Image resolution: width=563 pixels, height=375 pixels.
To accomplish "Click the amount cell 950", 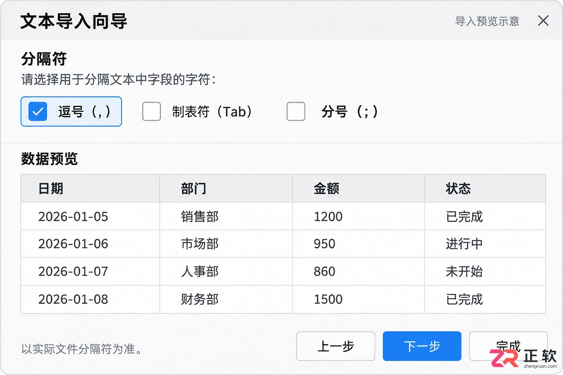I will (359, 244).
